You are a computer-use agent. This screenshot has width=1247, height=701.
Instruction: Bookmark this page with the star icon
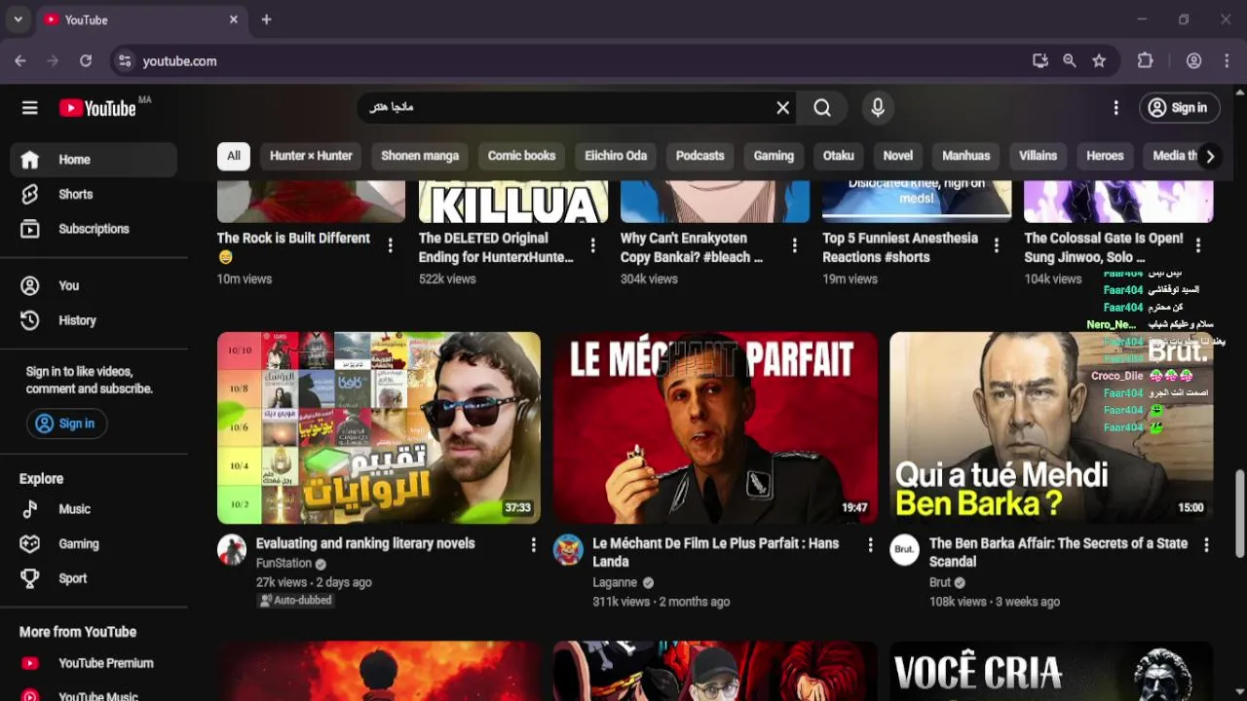1099,60
